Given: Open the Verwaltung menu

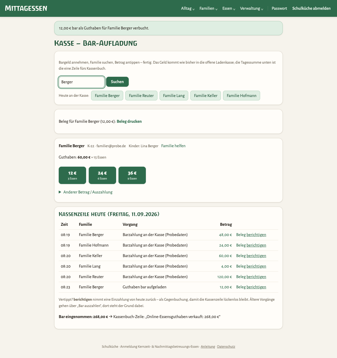Looking at the screenshot, I should point(251,8).
